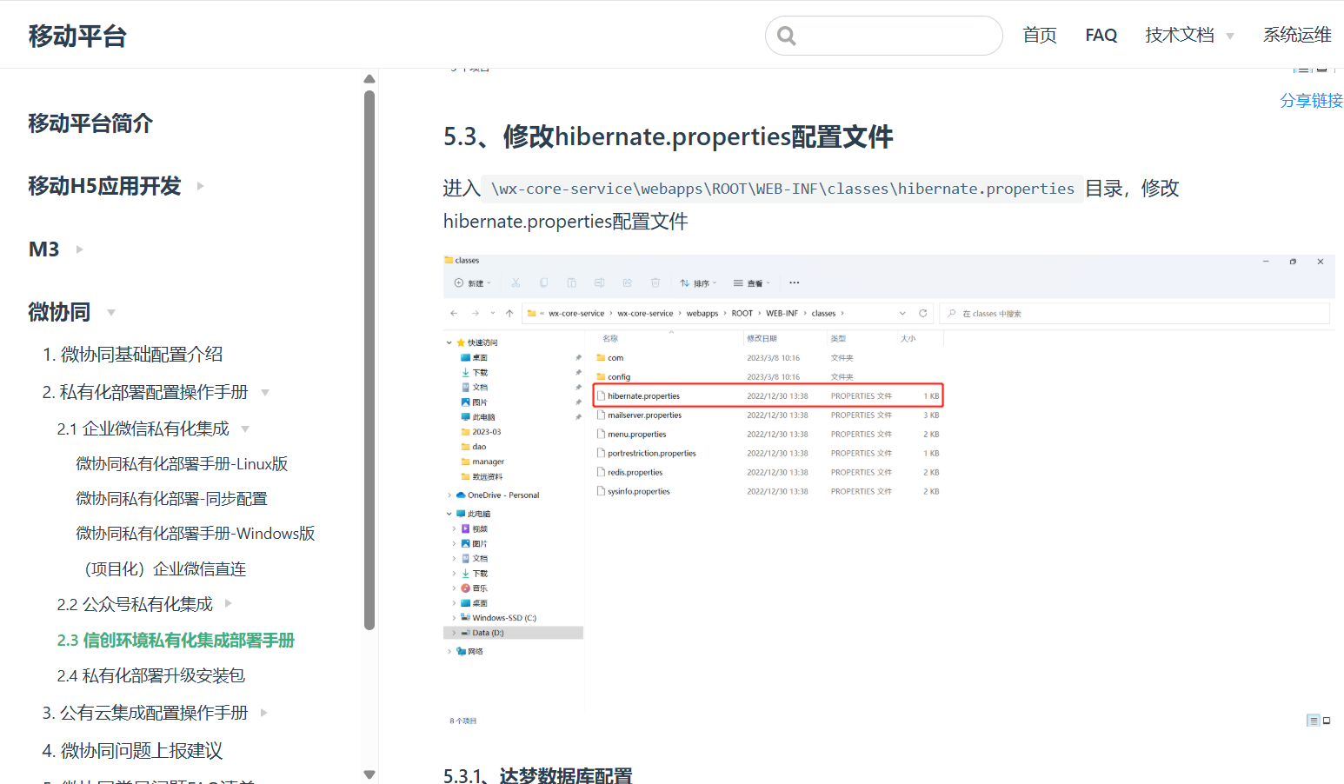The image size is (1344, 784).
Task: Open the 移动平台 site logo
Action: (77, 36)
